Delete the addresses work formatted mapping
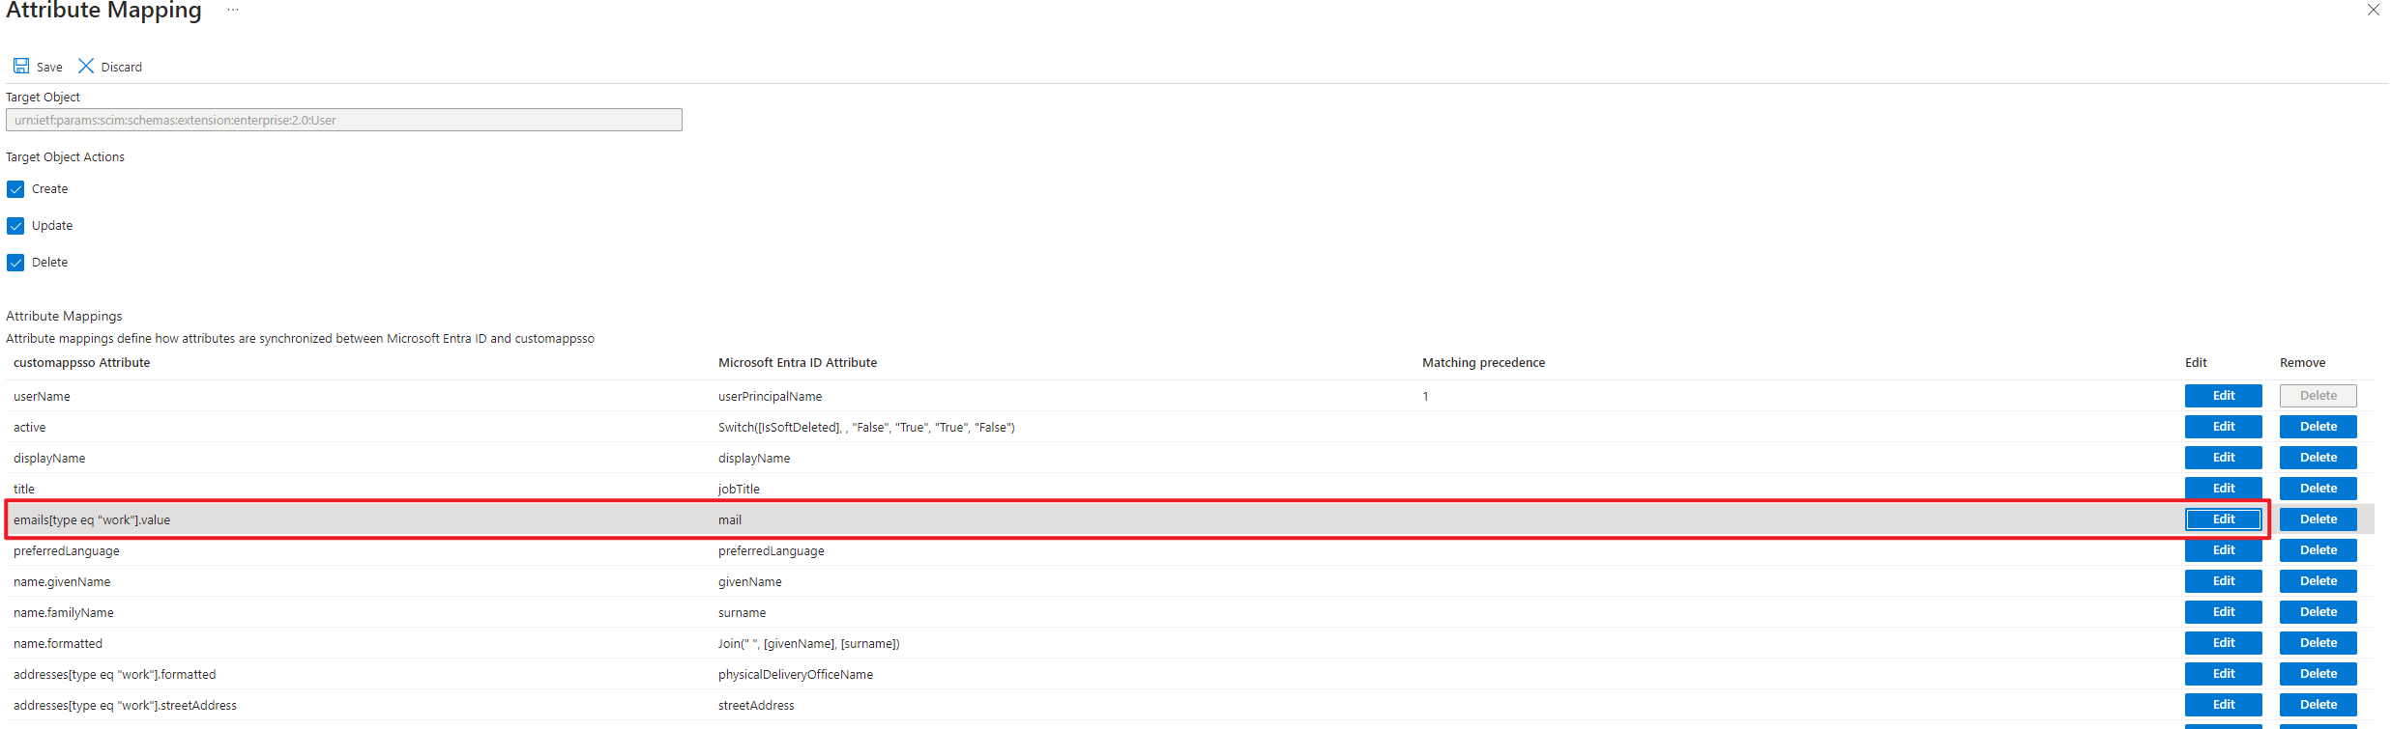Image resolution: width=2391 pixels, height=729 pixels. click(x=2318, y=674)
